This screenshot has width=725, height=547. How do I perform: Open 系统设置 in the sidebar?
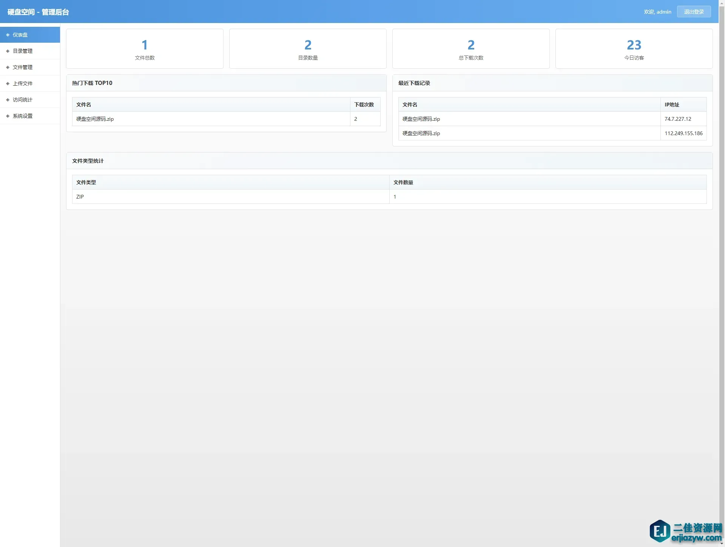point(23,116)
